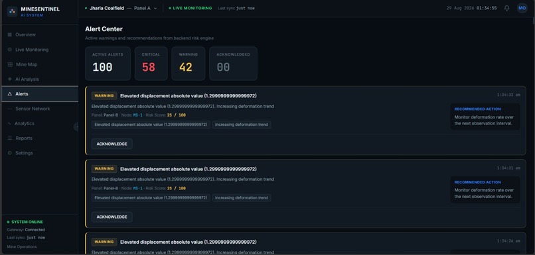Click WARNING badge on 1:34:32 am alert
The width and height of the screenshot is (535, 255).
(104, 95)
